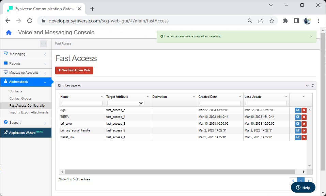The image size is (326, 196).
Task: Open the Created Date column menu
Action: coord(240,97)
